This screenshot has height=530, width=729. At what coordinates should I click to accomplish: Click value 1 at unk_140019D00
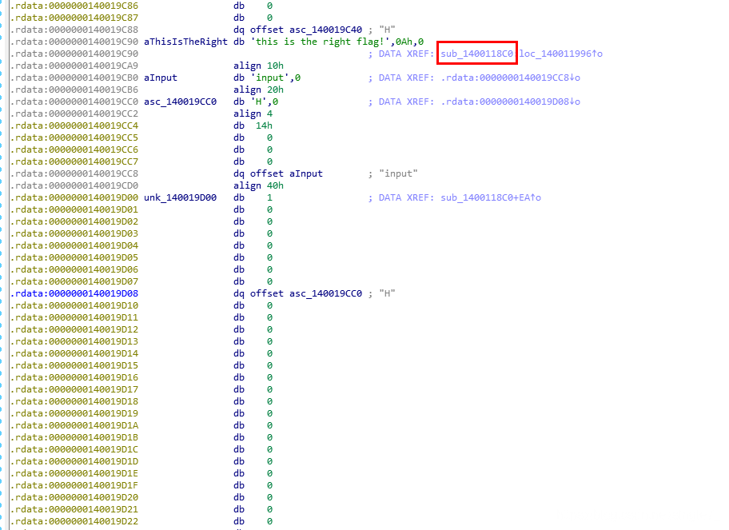[x=269, y=197]
